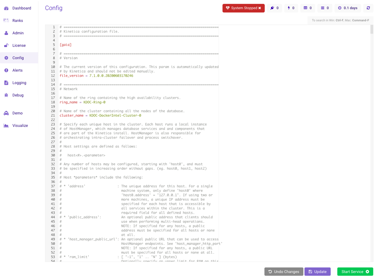The height and width of the screenshot is (278, 376).
Task: Click the License padlock icon
Action: pyautogui.click(x=6, y=45)
